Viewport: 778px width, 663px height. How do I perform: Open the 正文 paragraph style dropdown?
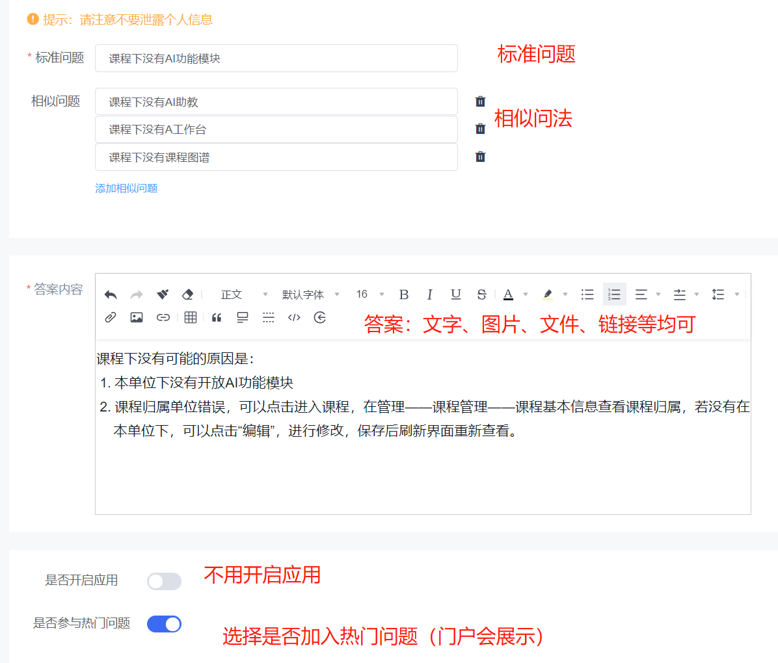[244, 294]
